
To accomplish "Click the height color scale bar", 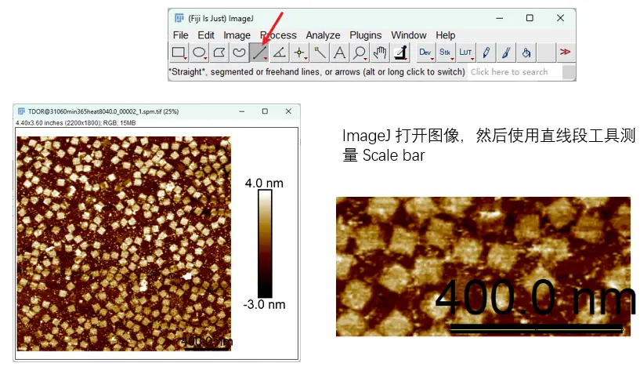I will (265, 244).
